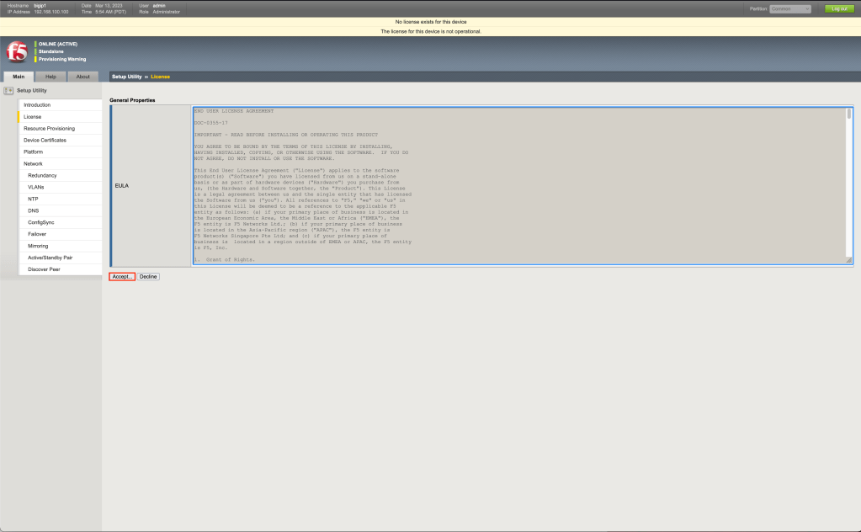The width and height of the screenshot is (861, 532).
Task: Open the Discover Peer item
Action: 44,269
